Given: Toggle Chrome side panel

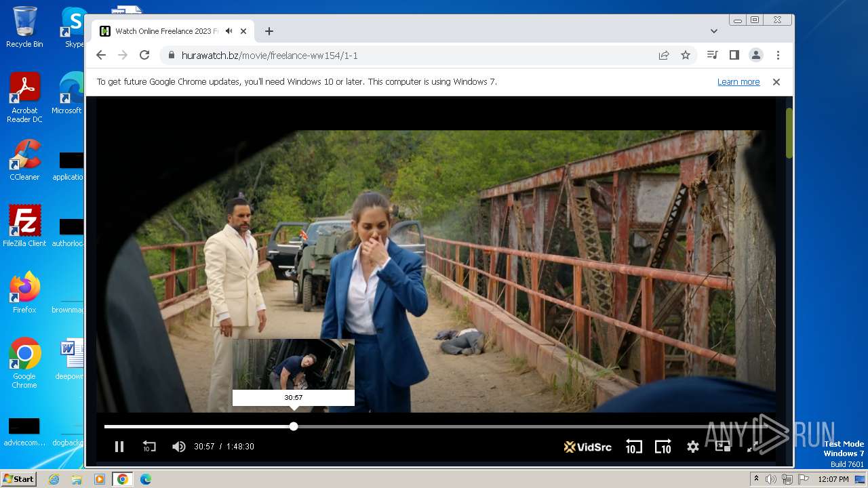Looking at the screenshot, I should point(734,56).
